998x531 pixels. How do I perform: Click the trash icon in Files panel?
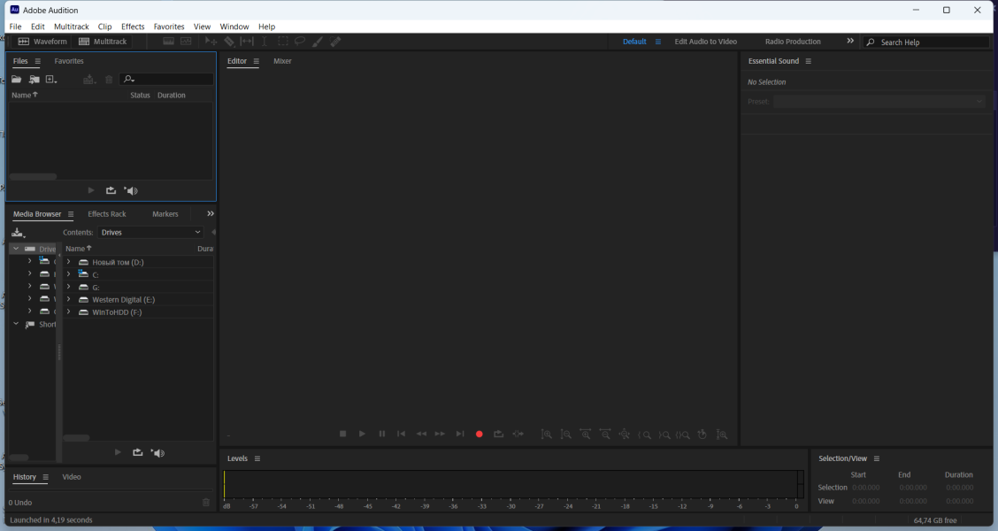(109, 79)
